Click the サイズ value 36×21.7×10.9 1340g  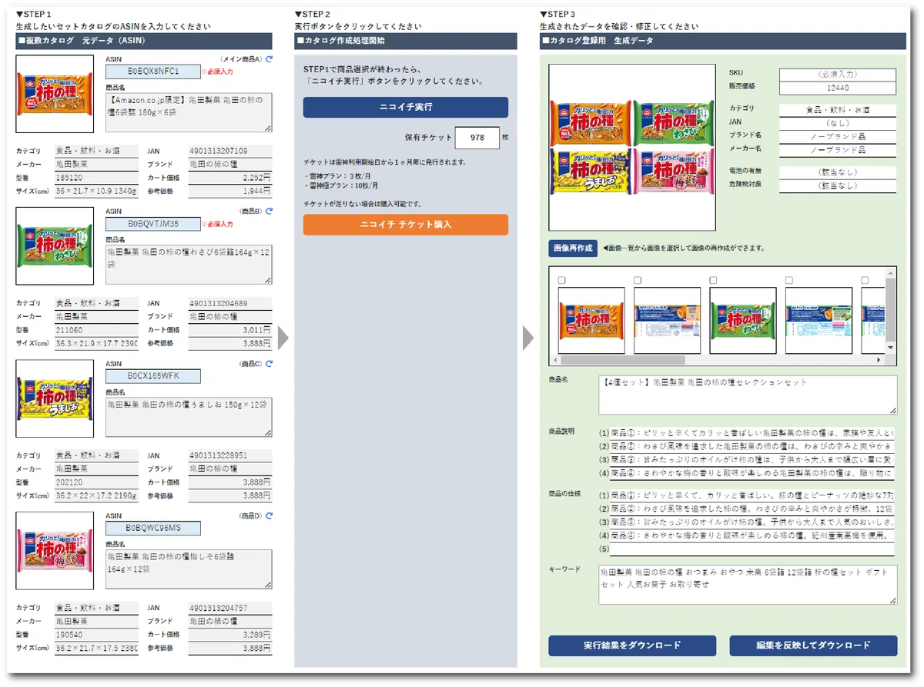click(96, 190)
